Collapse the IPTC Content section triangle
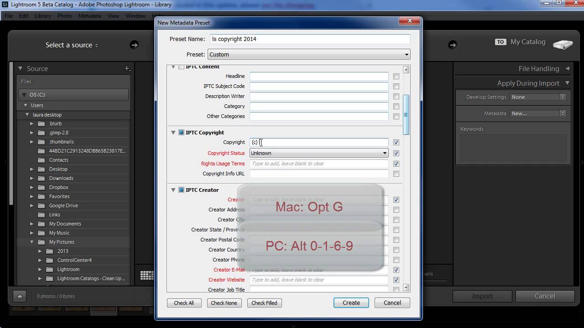 tap(173, 67)
